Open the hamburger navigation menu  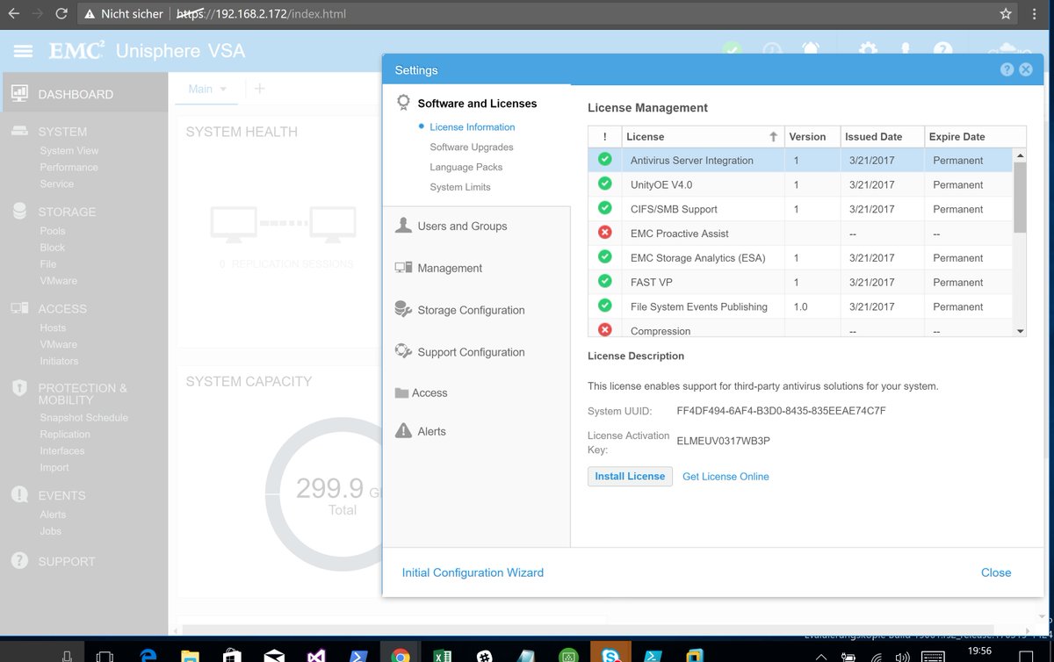23,51
